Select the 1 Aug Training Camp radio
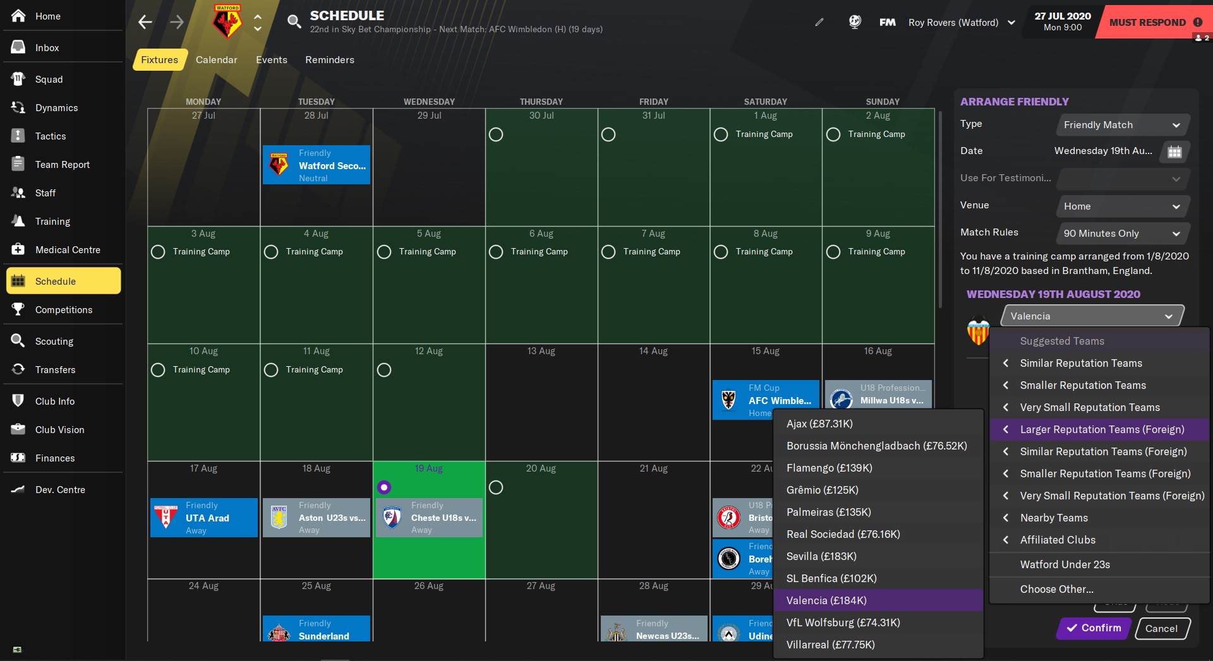 point(721,134)
